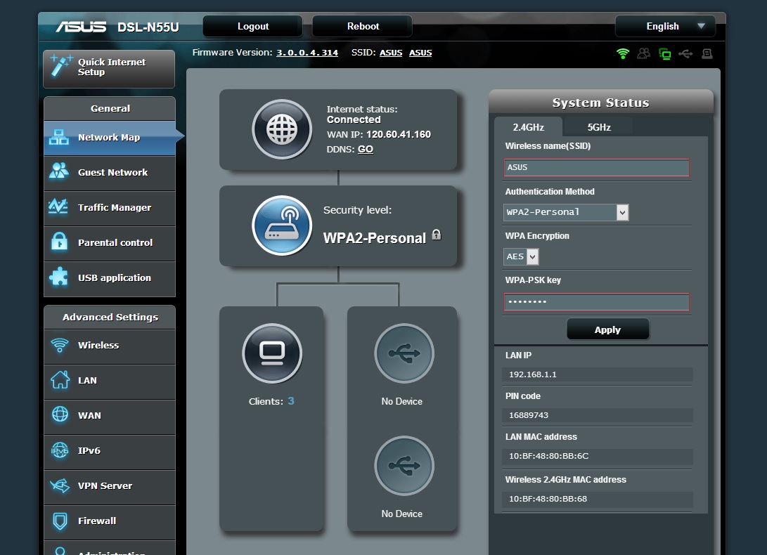Go to WAN advanced settings

(x=110, y=417)
